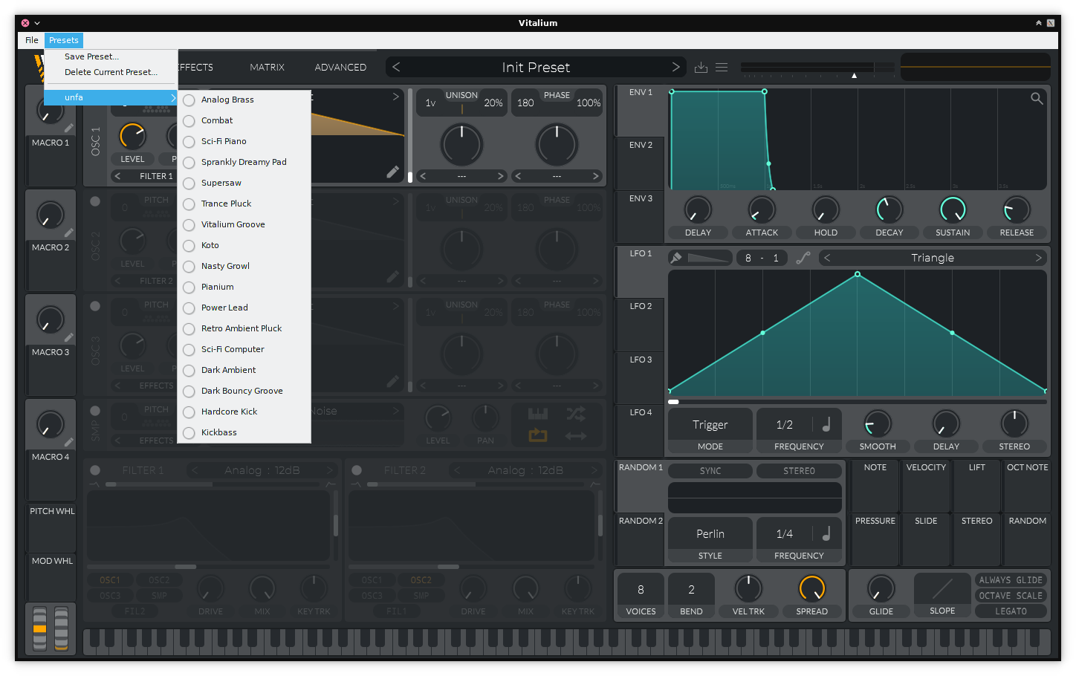Click the LFO 1 paint brush icon
This screenshot has height=676, width=1076.
676,258
